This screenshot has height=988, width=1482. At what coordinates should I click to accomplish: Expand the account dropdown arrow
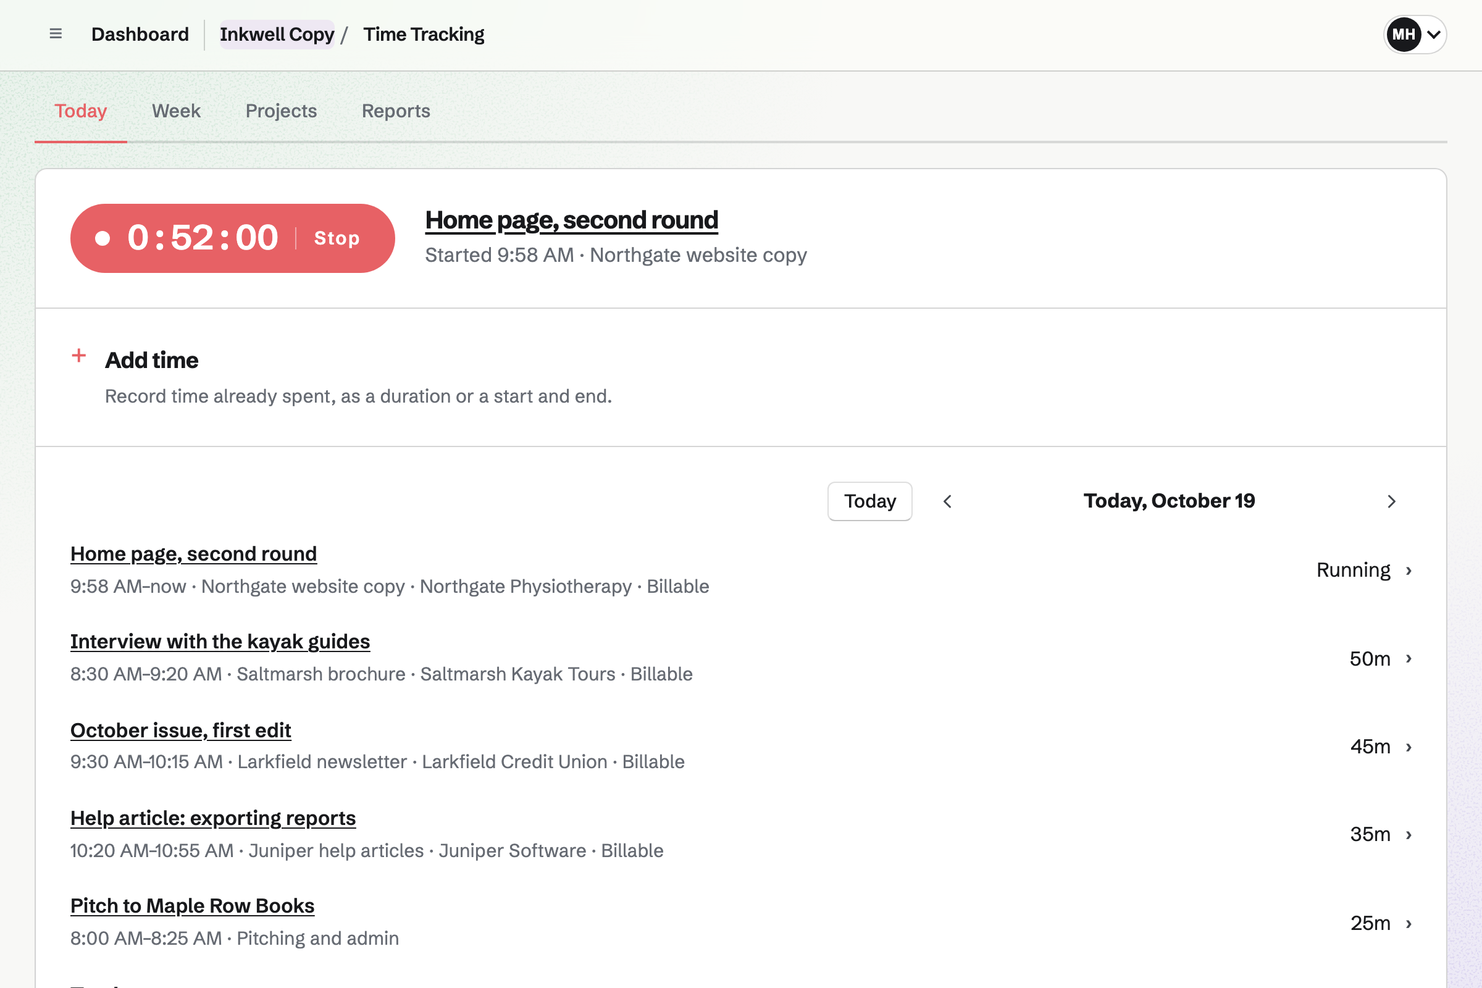click(x=1434, y=35)
